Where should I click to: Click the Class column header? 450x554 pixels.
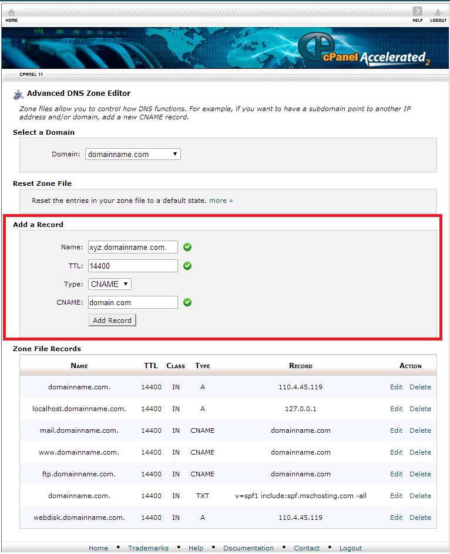click(176, 366)
